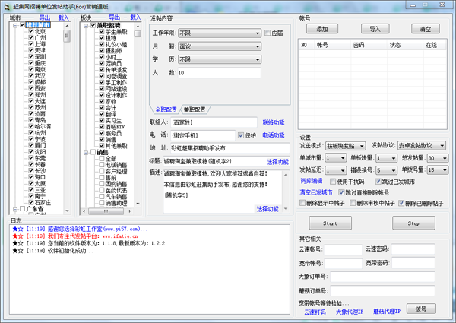Open the 词库编辑 link
This screenshot has height=323, width=456.
(x=312, y=181)
